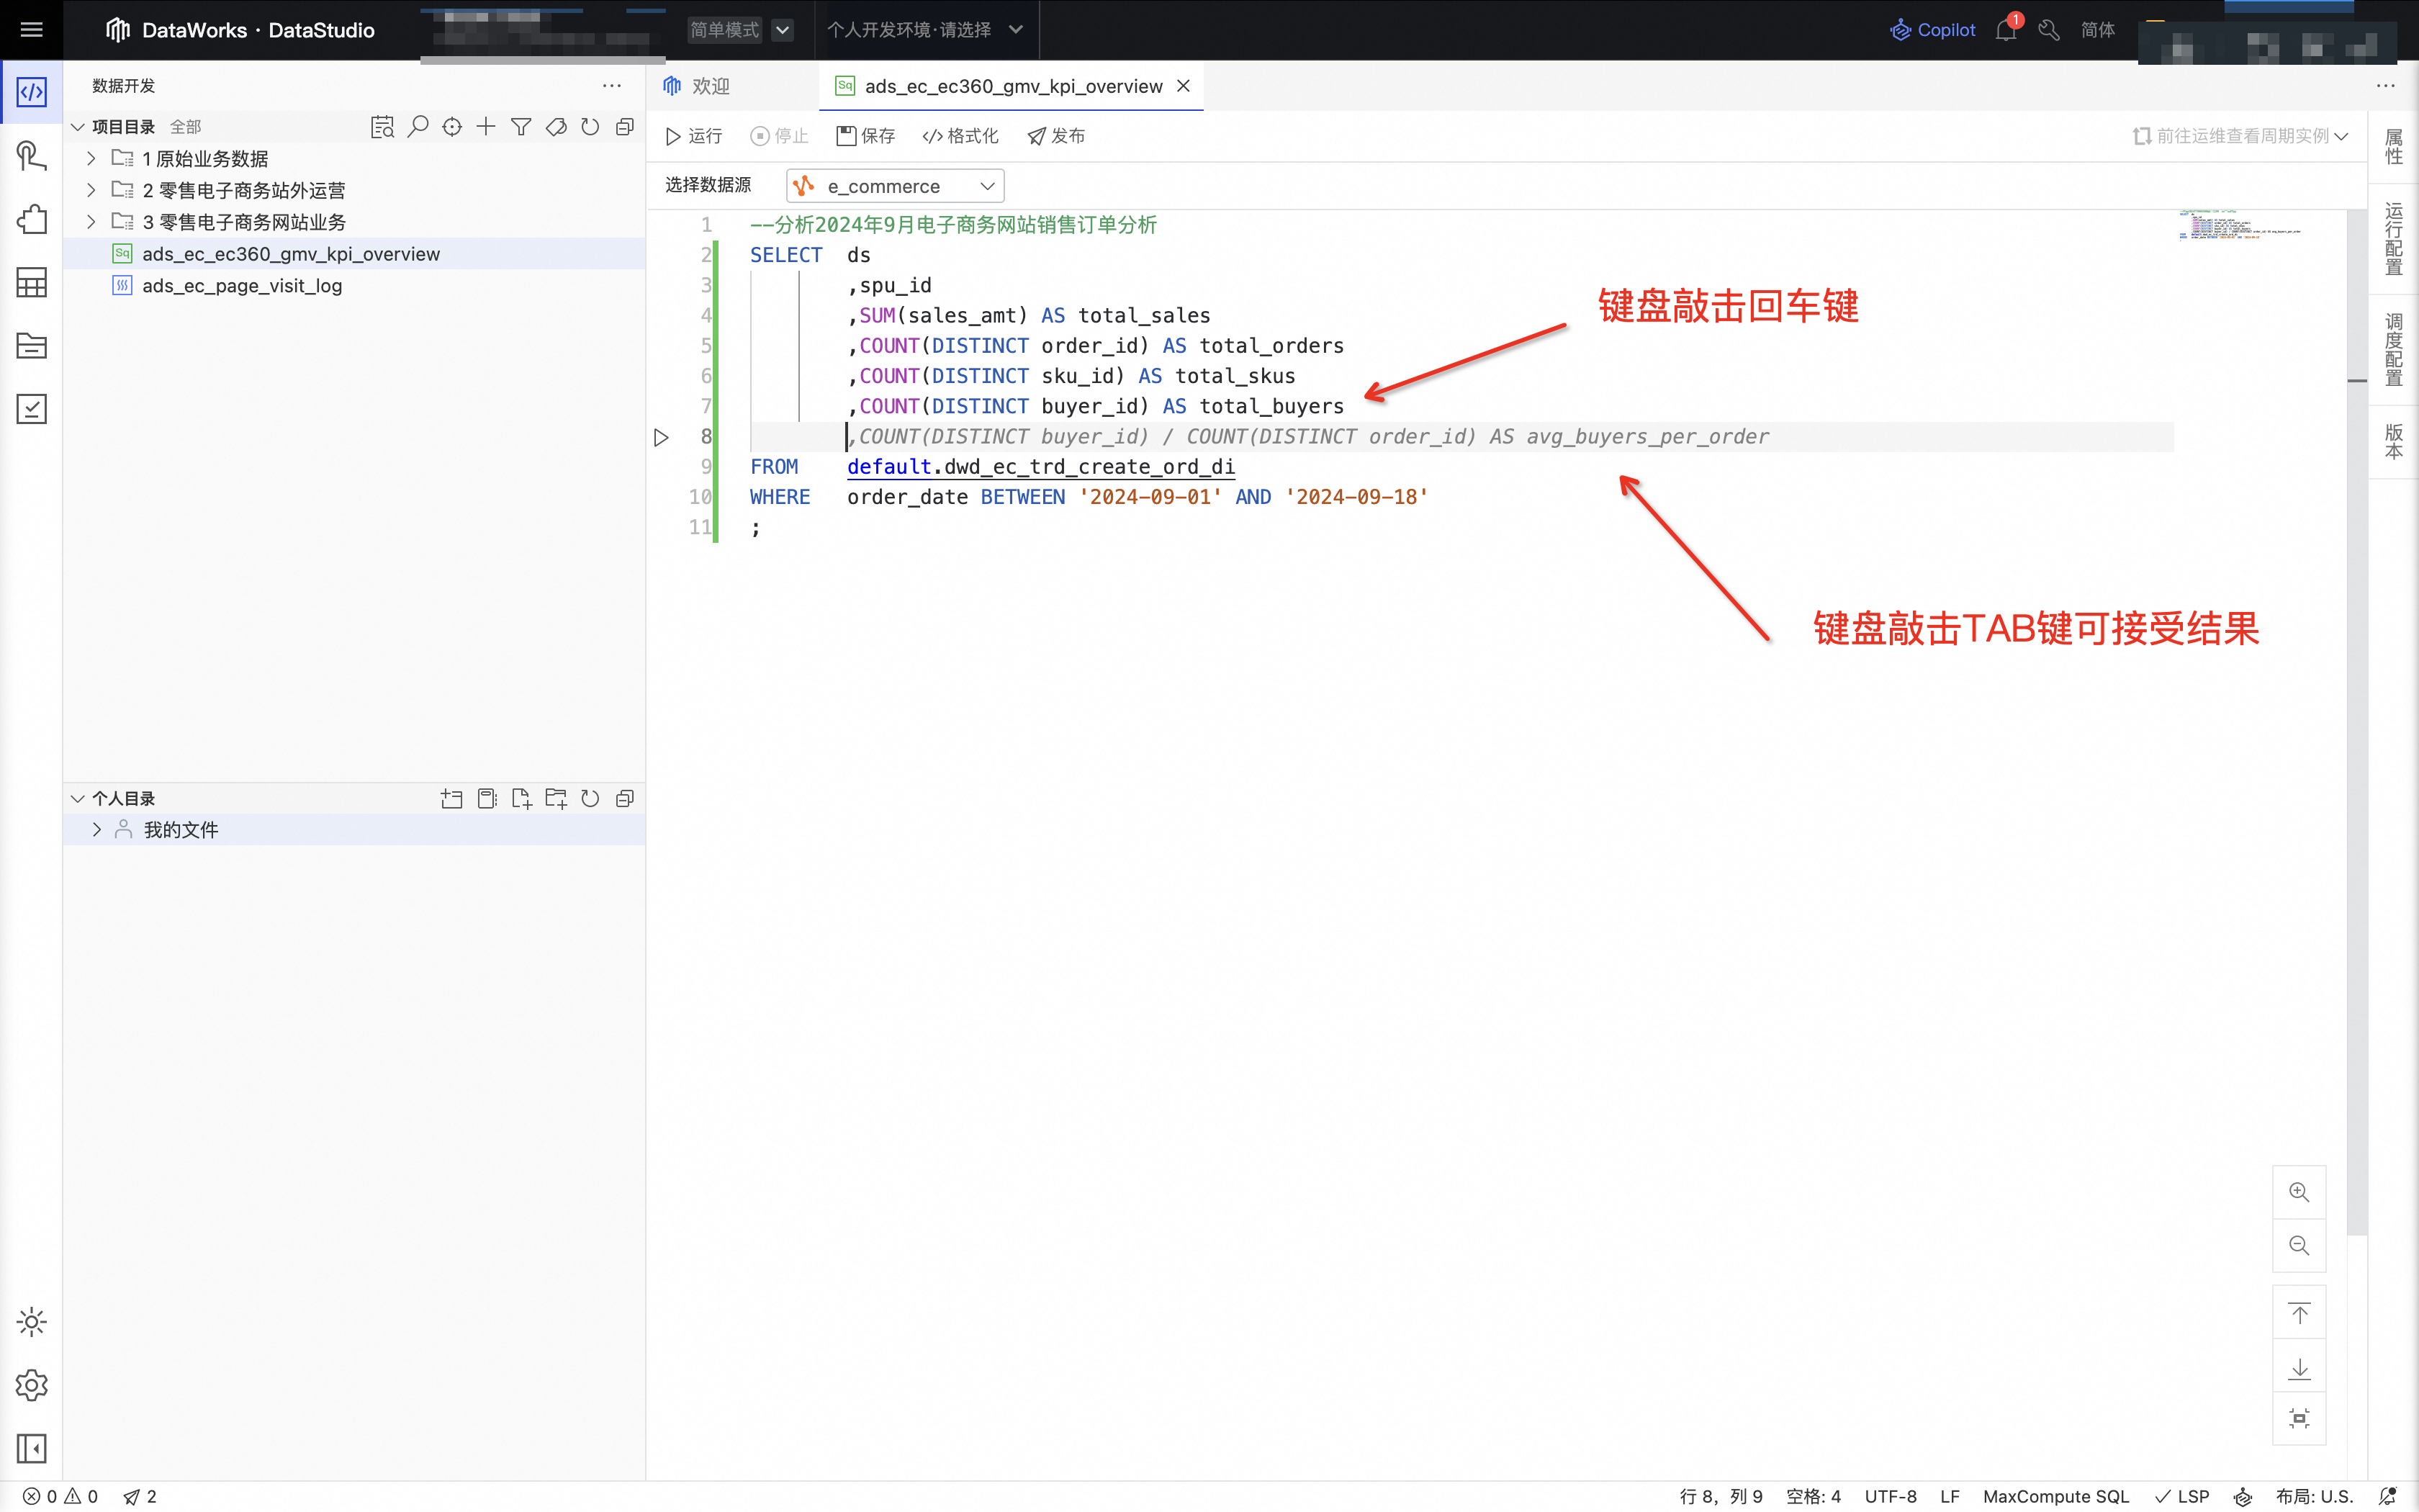
Task: Open 前往运维查看周期实例 dropdown
Action: click(2240, 136)
